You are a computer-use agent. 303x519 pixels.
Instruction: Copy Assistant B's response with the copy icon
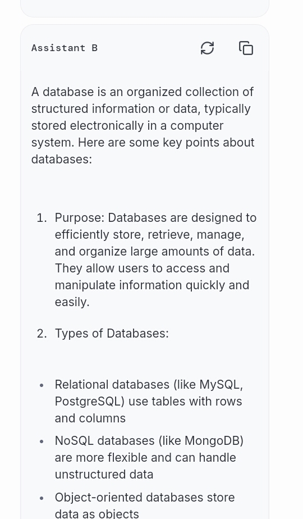[x=246, y=48]
